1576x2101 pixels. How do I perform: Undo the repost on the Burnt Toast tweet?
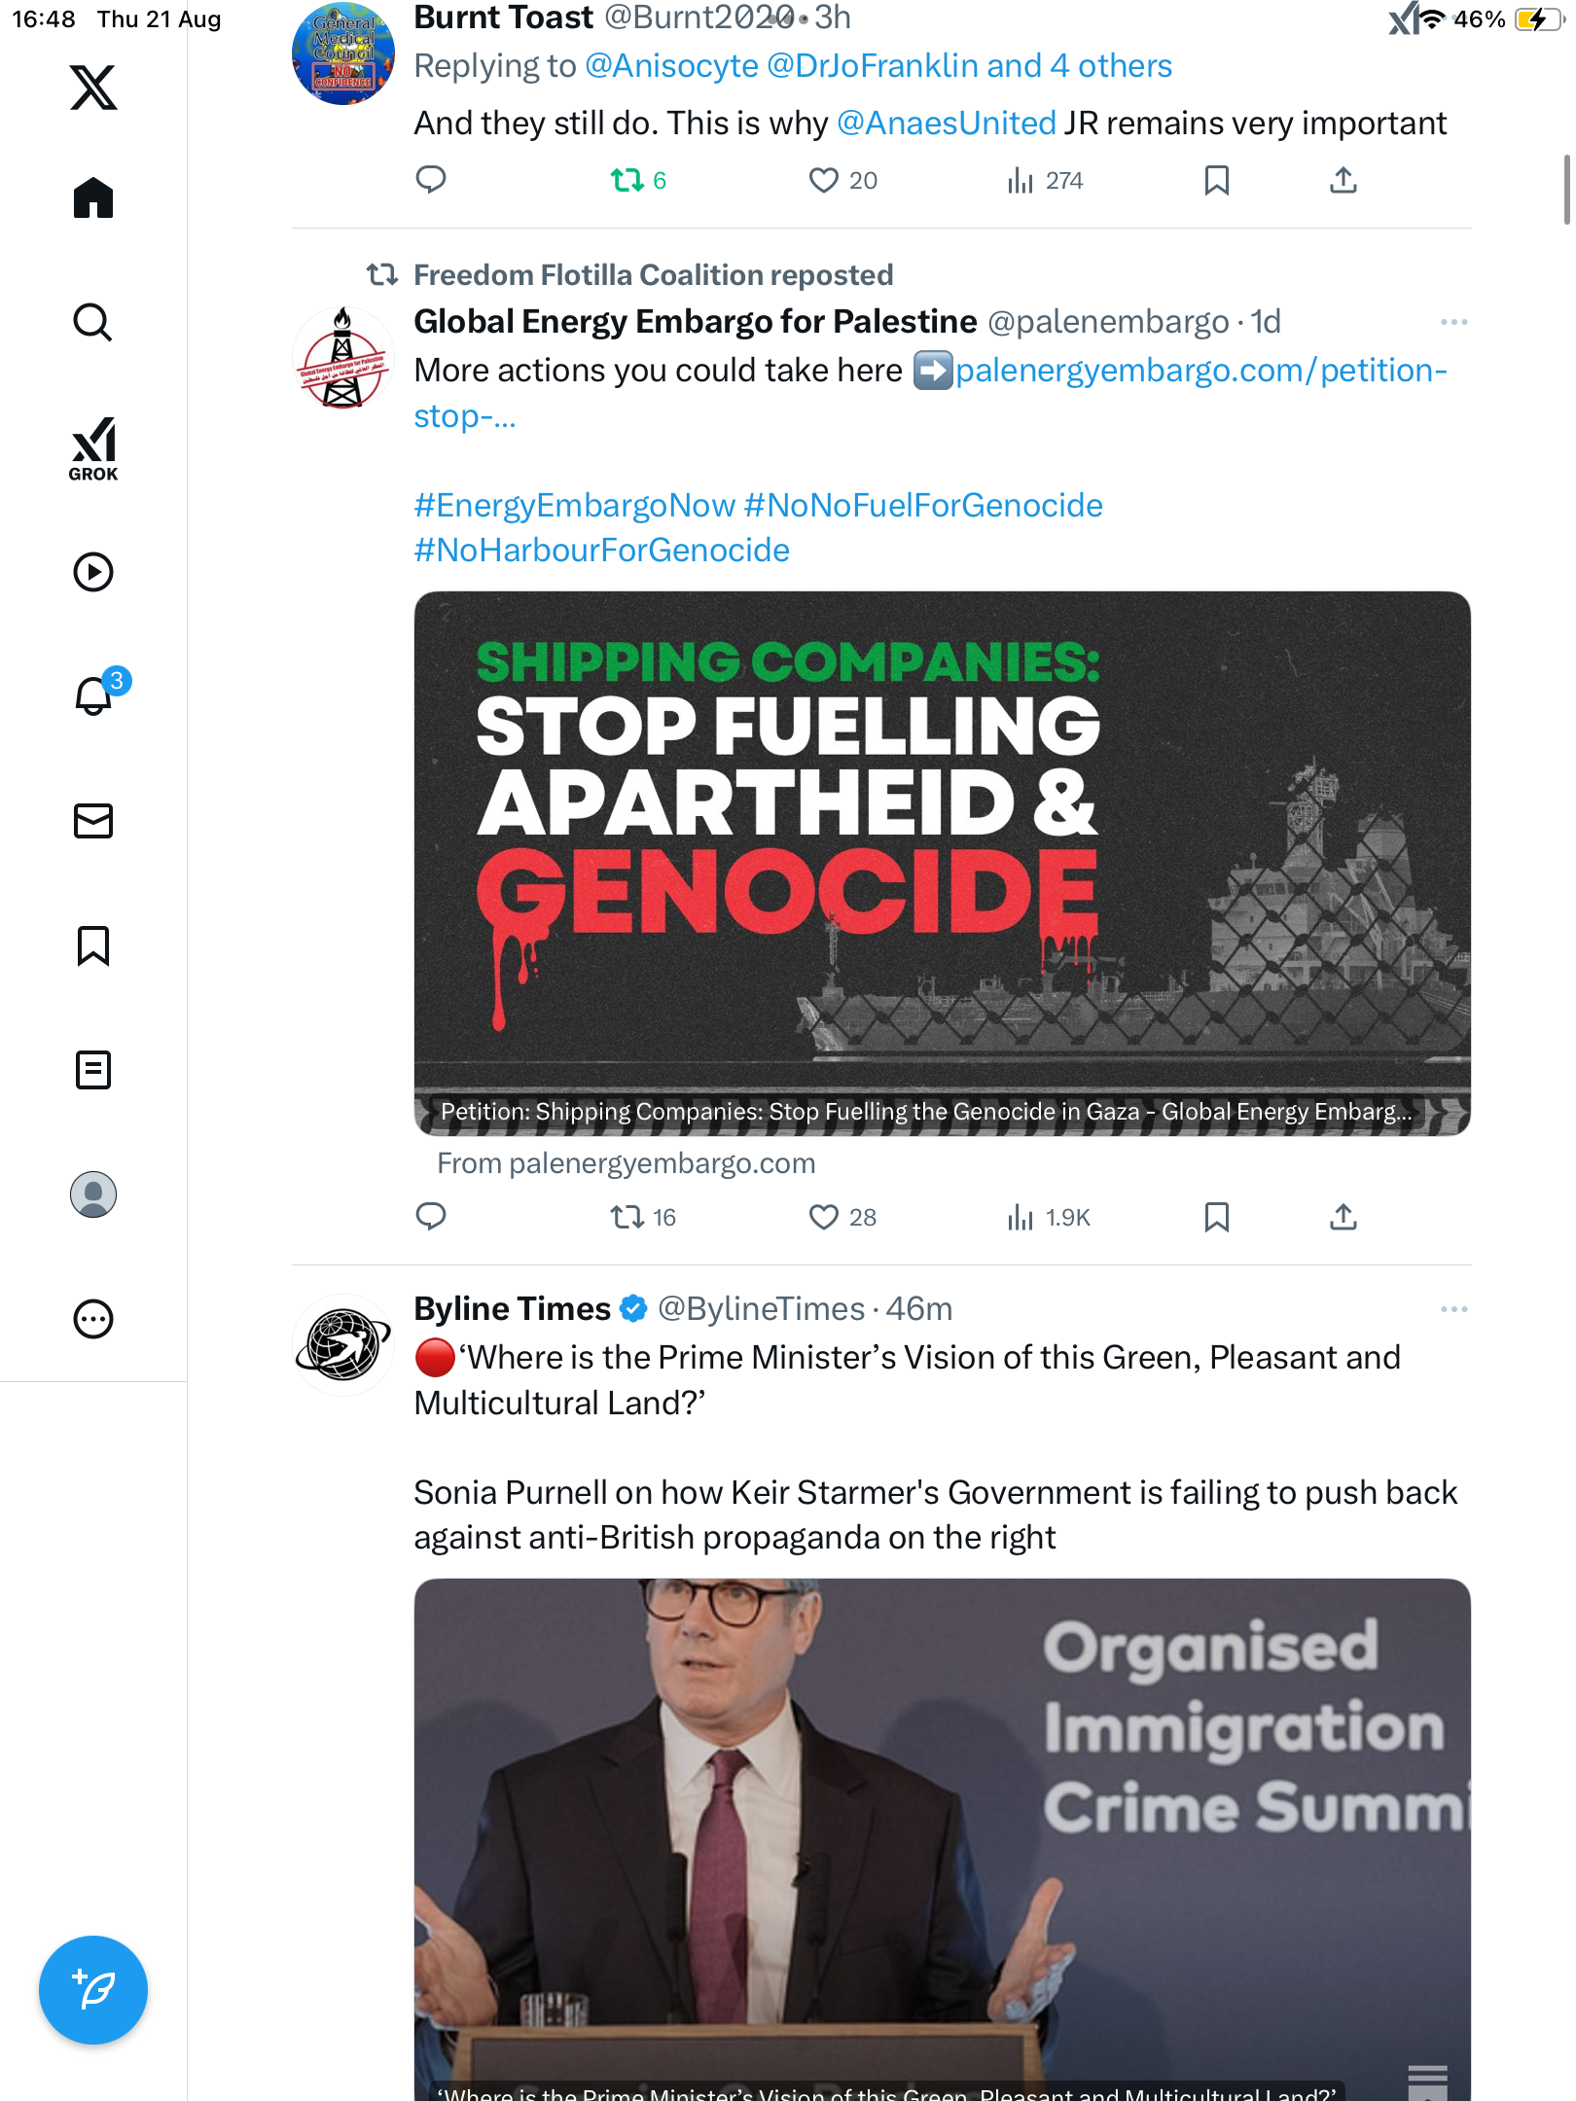coord(627,180)
